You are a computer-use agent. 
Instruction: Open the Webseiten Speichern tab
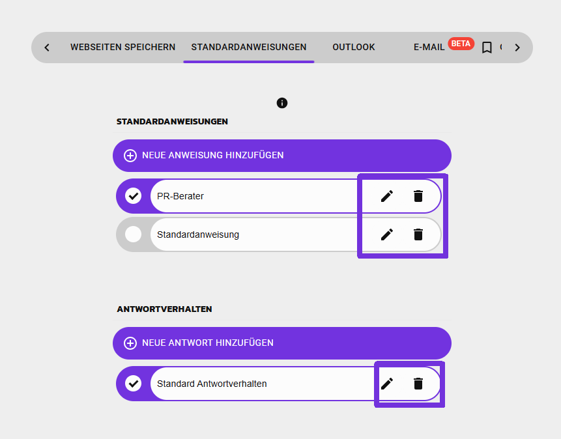(x=122, y=48)
